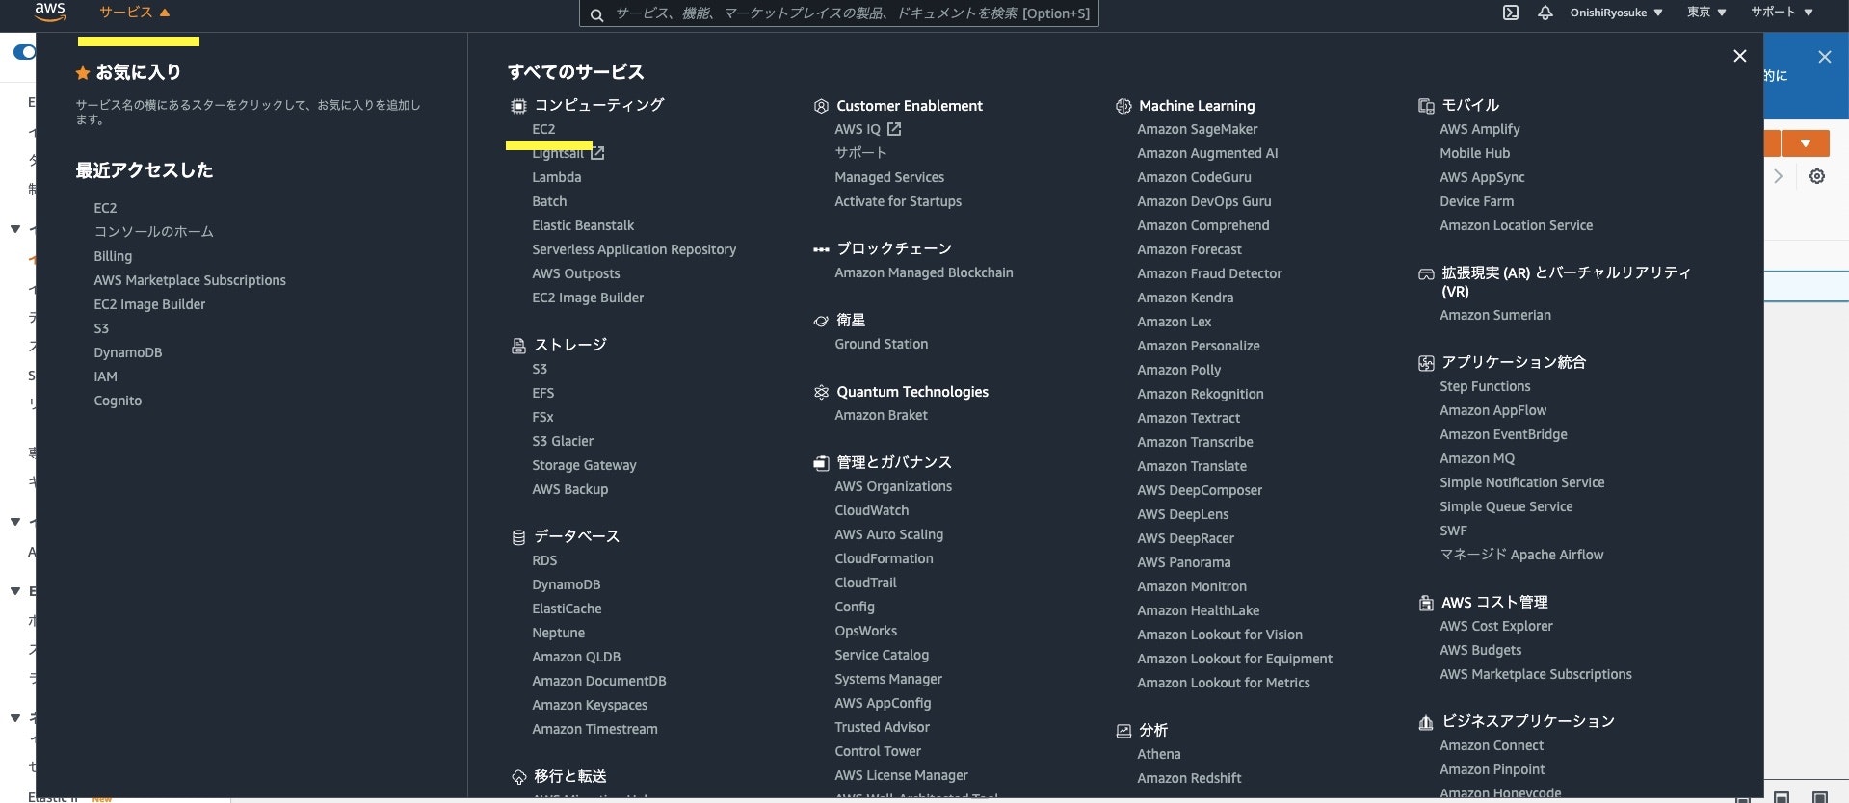Image resolution: width=1849 pixels, height=803 pixels.
Task: Open Amazon Rekognition
Action: pos(1201,394)
